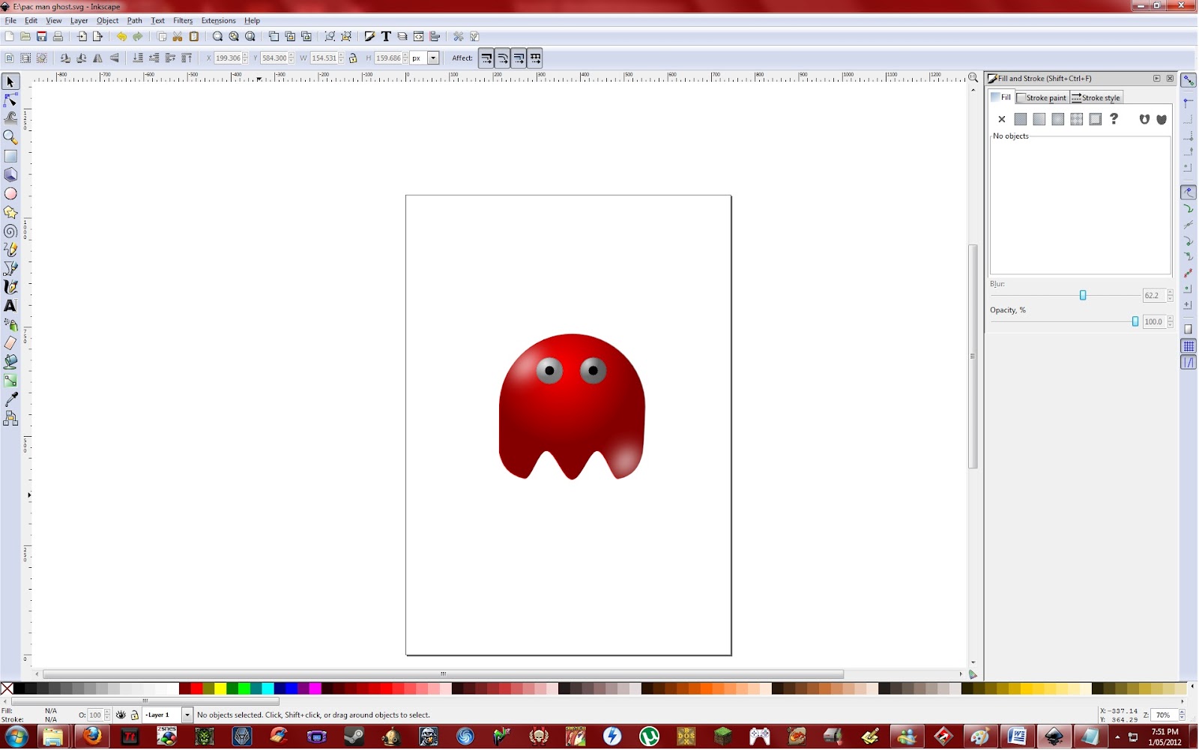
Task: Flip selected objects horizontally
Action: [x=97, y=58]
